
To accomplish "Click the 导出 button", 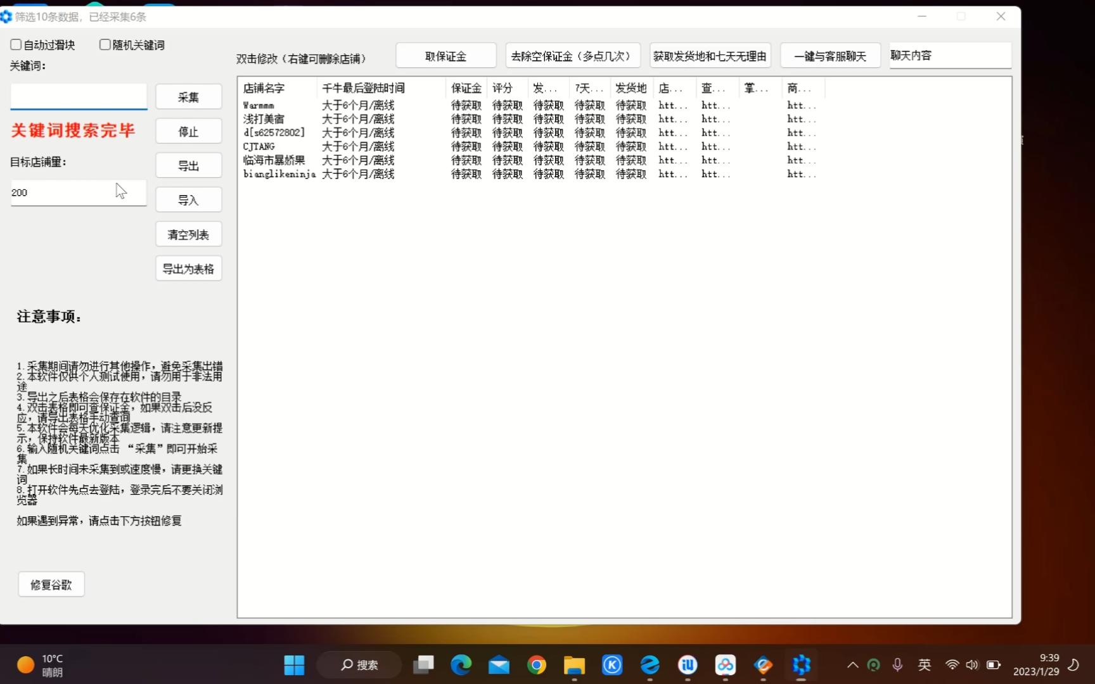I will (x=188, y=165).
